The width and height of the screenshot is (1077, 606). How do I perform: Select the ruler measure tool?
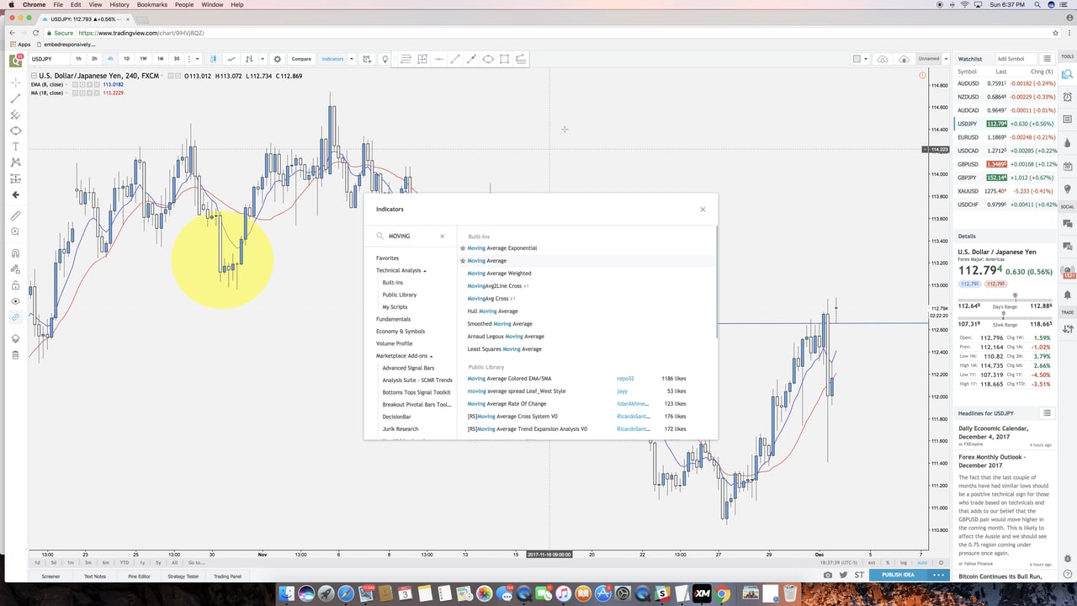pos(15,215)
